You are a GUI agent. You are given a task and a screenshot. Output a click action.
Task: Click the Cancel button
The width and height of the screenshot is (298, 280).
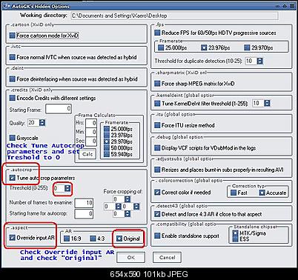[167, 258]
